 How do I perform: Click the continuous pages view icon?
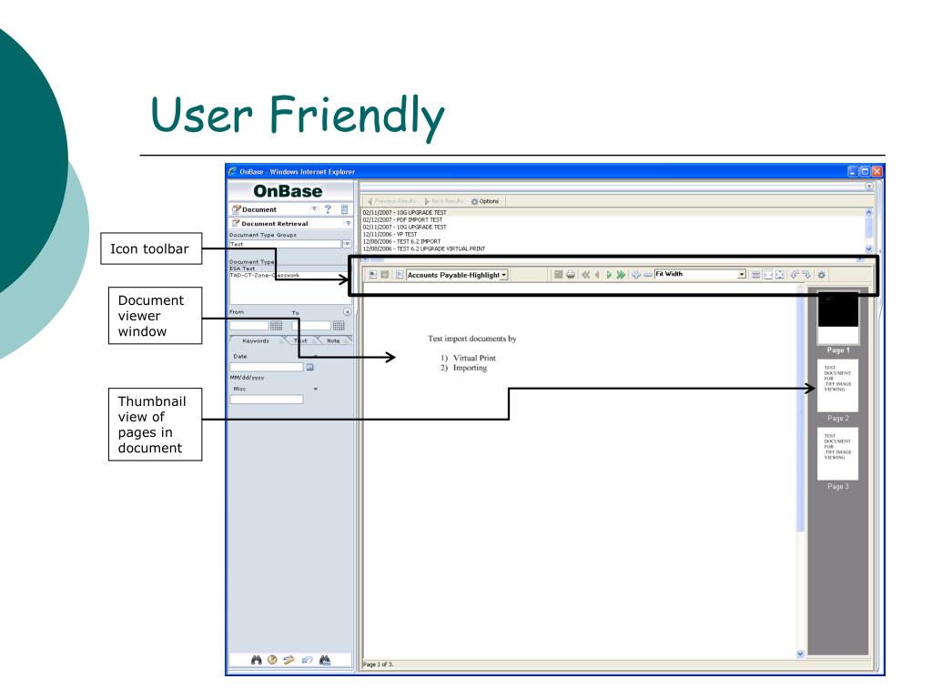(755, 275)
